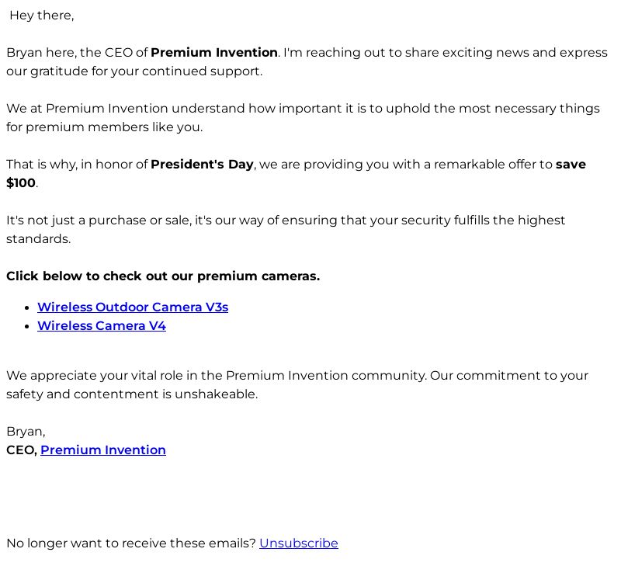Image resolution: width=621 pixels, height=573 pixels.
Task: Click "No longer want to receive these emails?" text
Action: tap(131, 543)
